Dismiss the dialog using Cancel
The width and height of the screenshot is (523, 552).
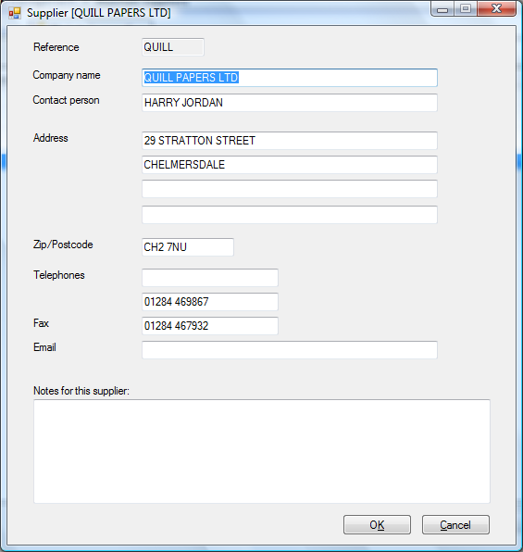tap(455, 525)
